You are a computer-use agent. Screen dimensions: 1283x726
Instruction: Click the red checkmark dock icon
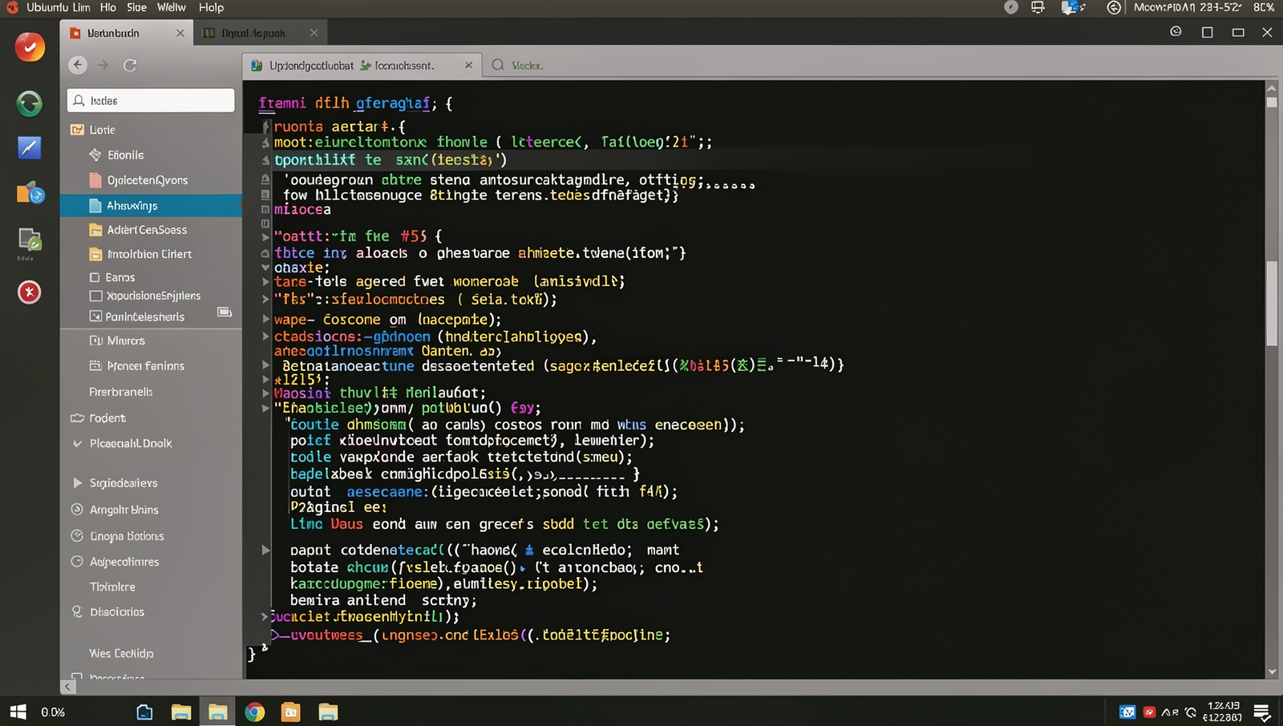pyautogui.click(x=30, y=47)
